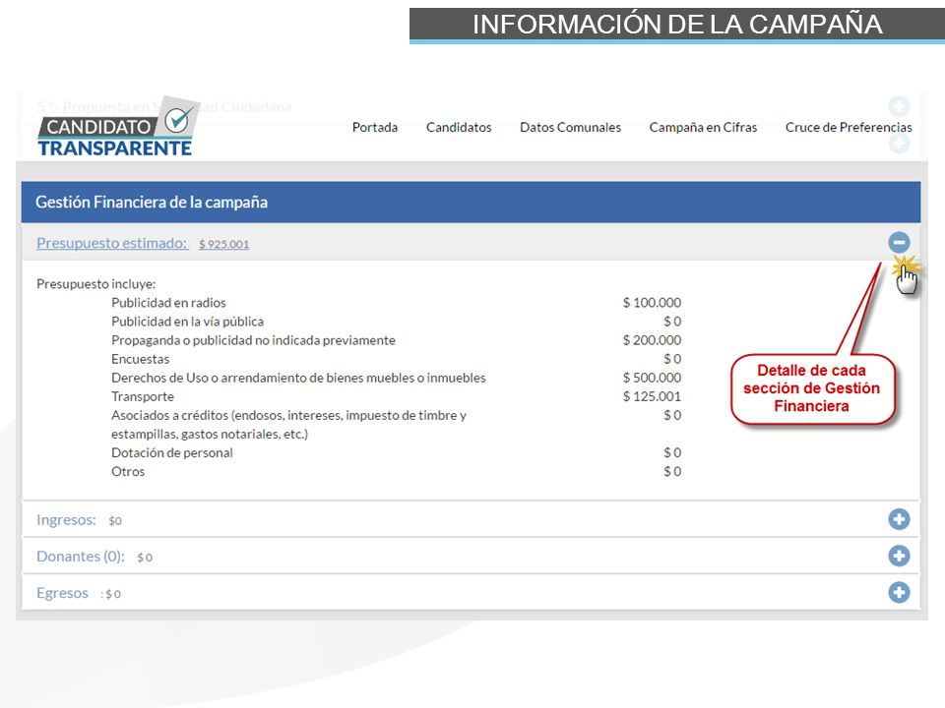Select the 'Transporte' row label
This screenshot has height=708, width=945.
[x=142, y=396]
